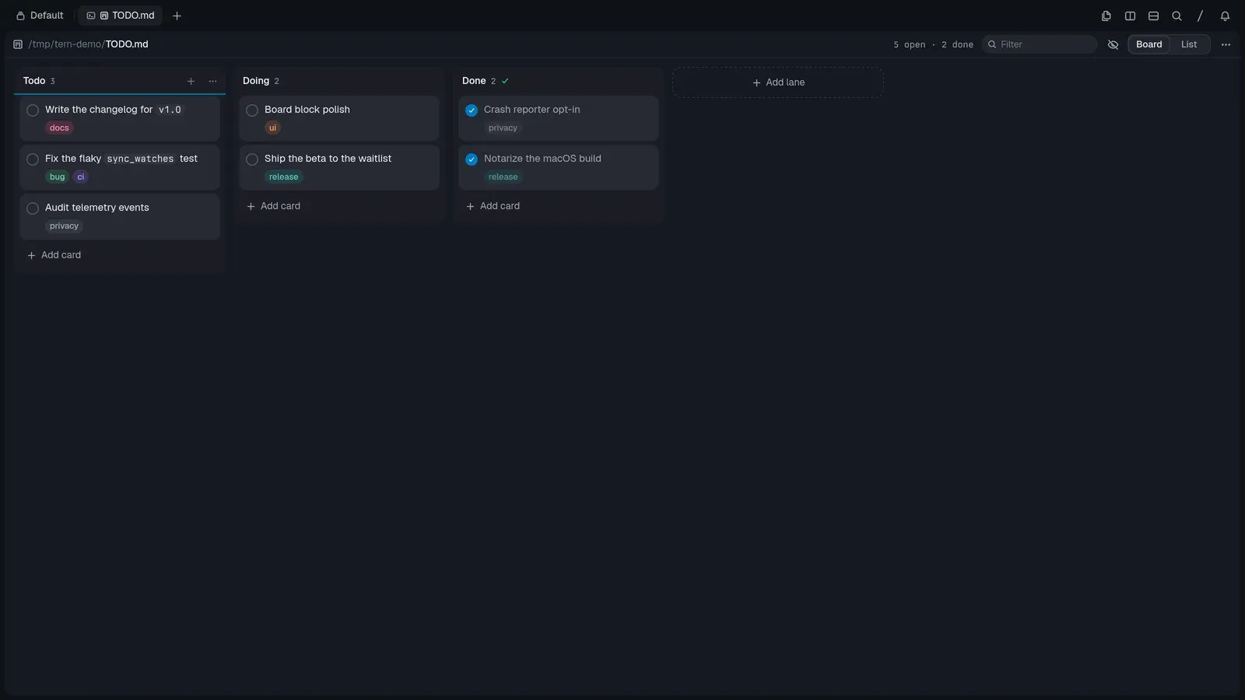Open the Todo lane ellipsis menu
This screenshot has height=700, width=1245.
(x=212, y=81)
